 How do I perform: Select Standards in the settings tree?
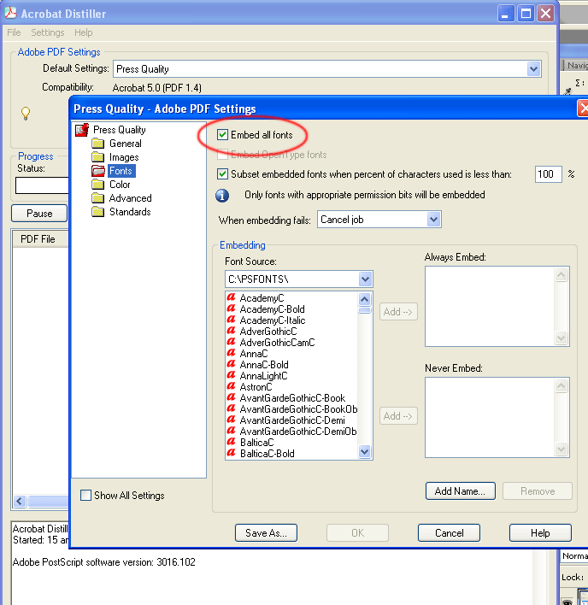(130, 212)
